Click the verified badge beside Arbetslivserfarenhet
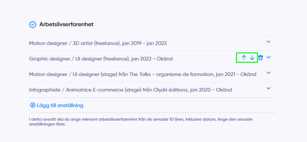This screenshot has height=142, width=307. click(33, 25)
